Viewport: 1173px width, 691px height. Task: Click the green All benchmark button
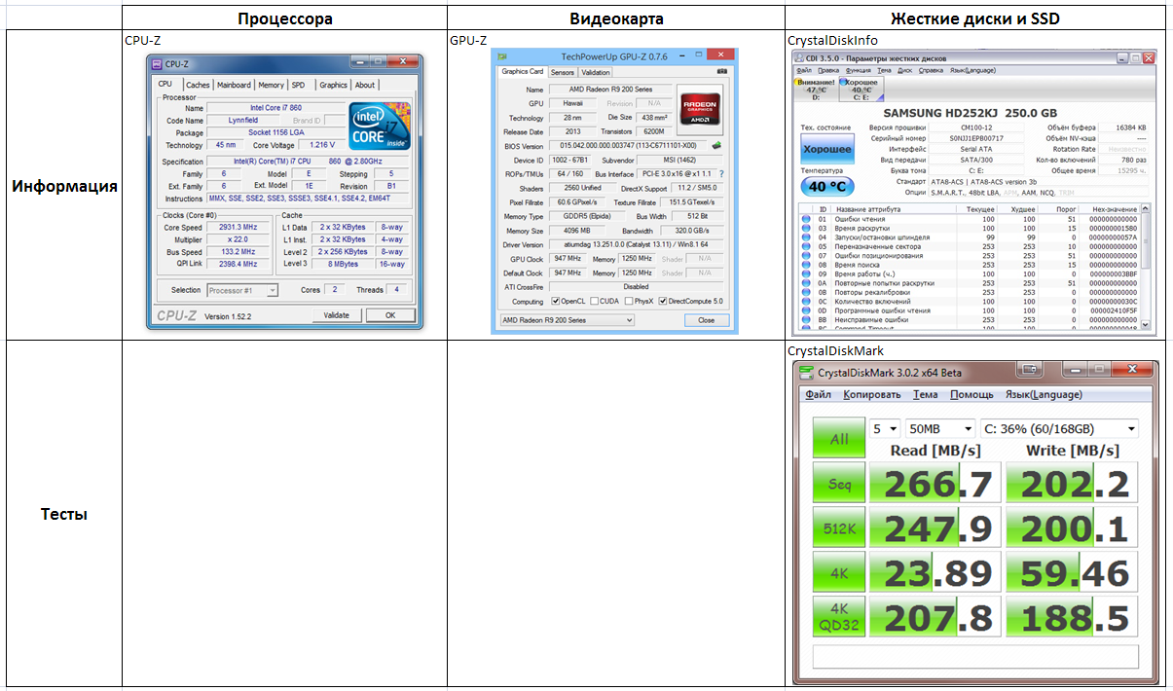coord(839,439)
